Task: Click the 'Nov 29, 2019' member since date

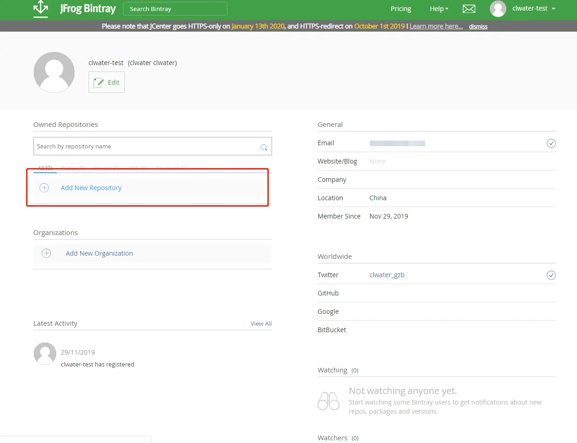Action: pos(389,216)
